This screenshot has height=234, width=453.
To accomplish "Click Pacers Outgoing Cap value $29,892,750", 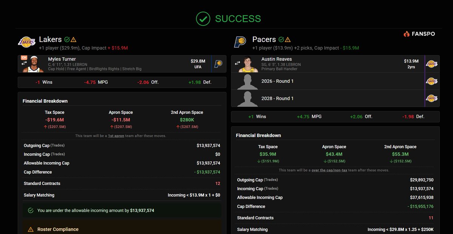I will point(422,180).
